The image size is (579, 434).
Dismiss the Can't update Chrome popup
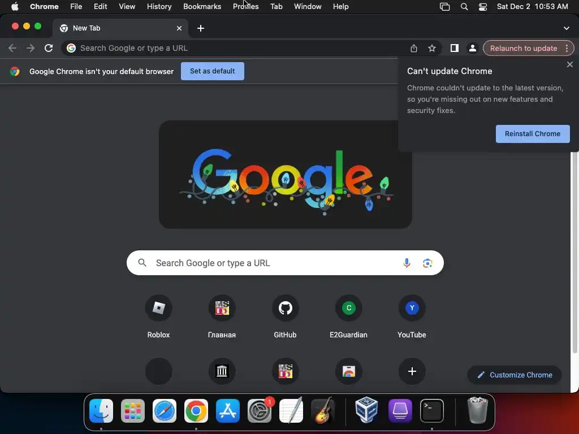pos(570,64)
